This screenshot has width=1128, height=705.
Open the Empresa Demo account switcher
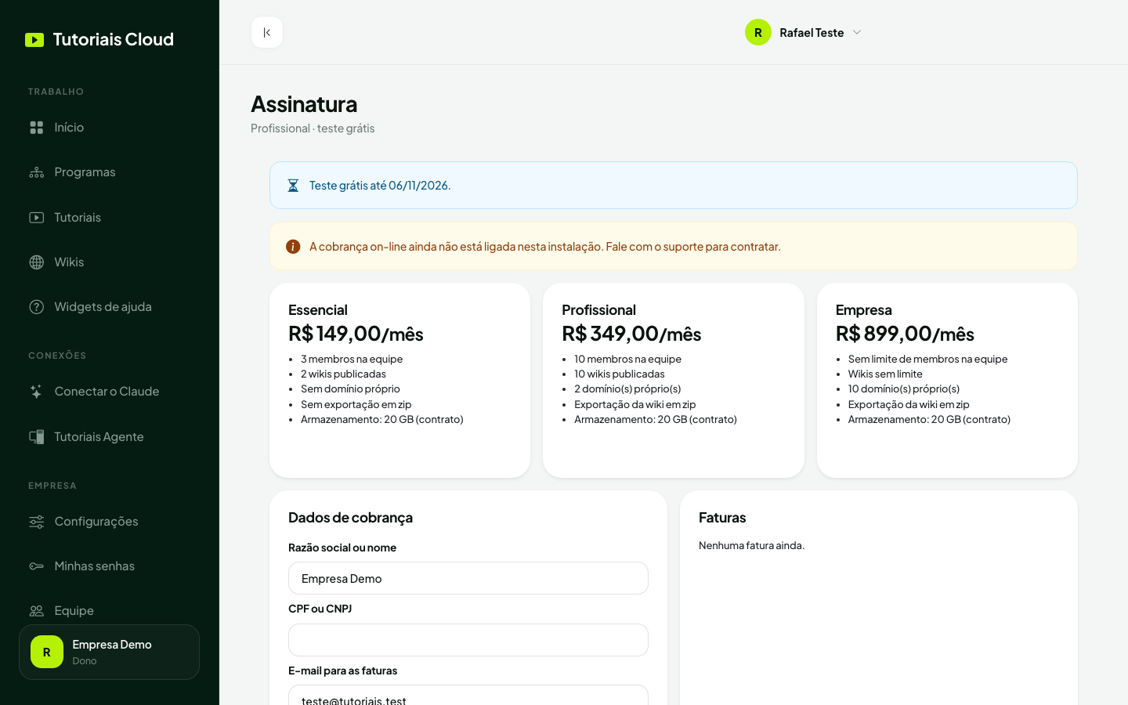tap(109, 652)
